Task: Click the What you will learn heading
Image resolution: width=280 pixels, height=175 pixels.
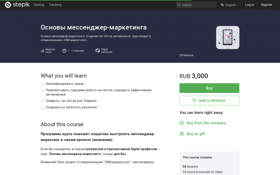Action: coord(63,76)
